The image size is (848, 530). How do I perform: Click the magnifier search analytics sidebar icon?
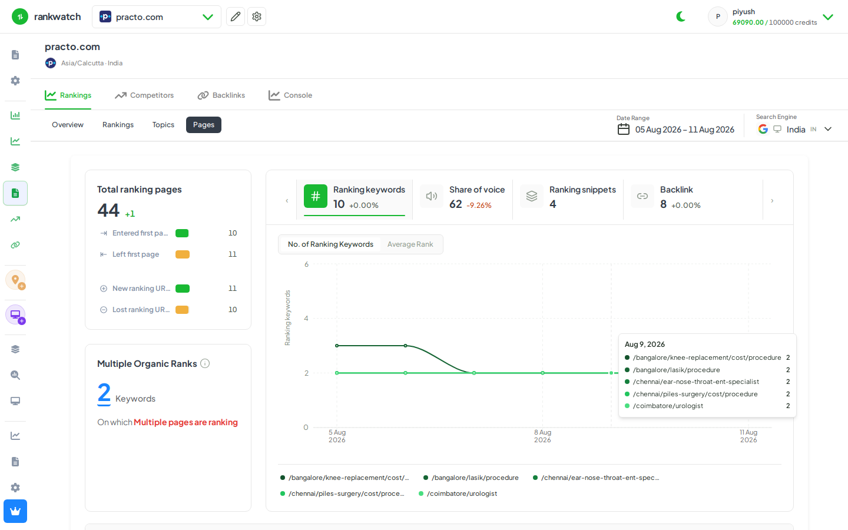click(x=15, y=375)
